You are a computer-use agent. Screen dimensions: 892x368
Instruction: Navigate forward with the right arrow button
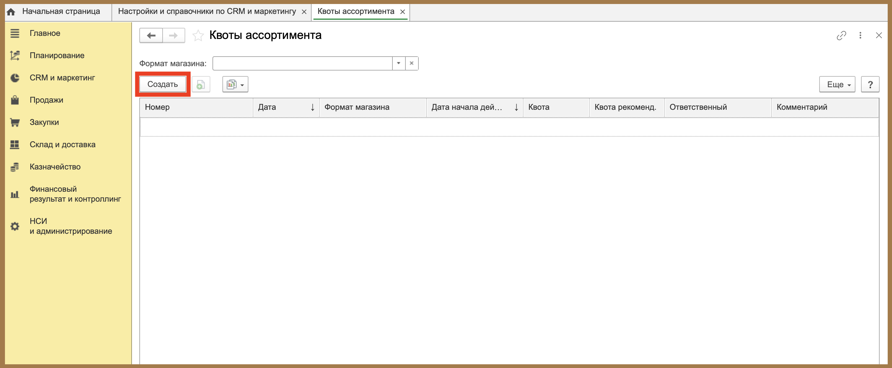coord(173,35)
